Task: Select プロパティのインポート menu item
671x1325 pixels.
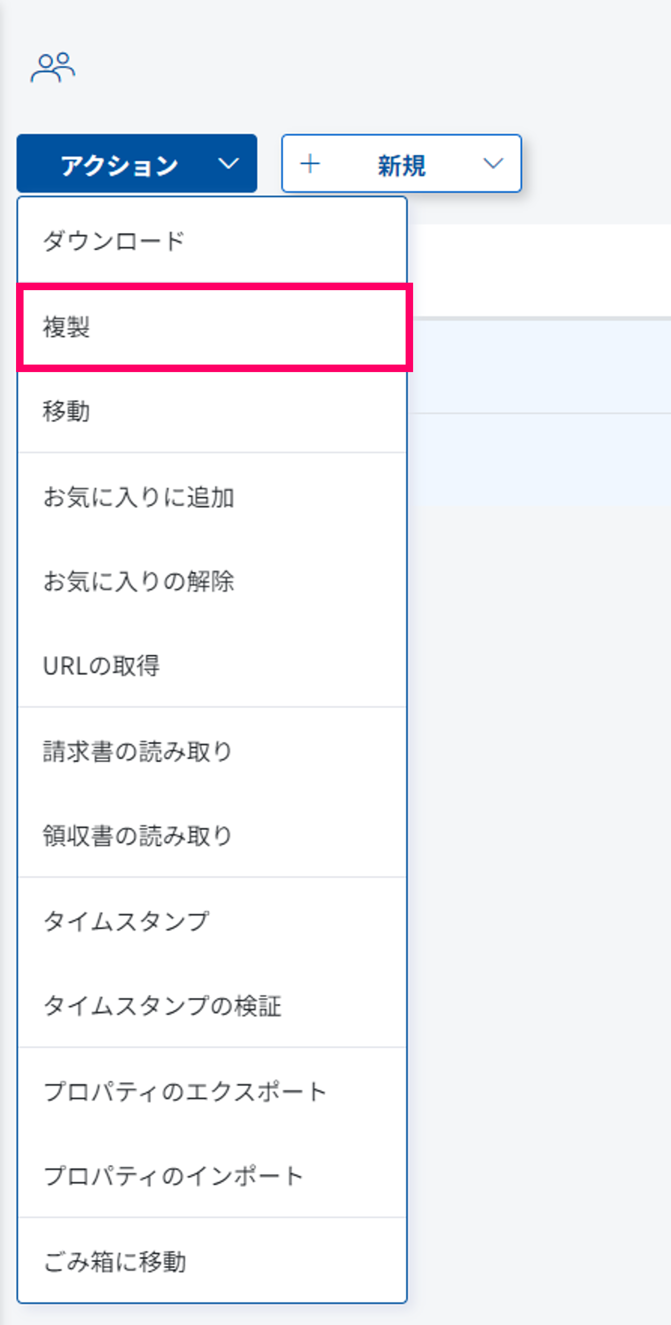Action: 173,1176
